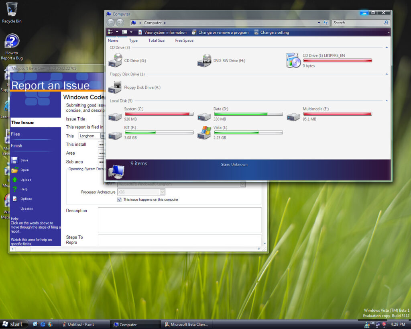Viewport: 411px width, 329px height.
Task: Click Help question mark icon in Beta Client
Action: click(x=15, y=189)
